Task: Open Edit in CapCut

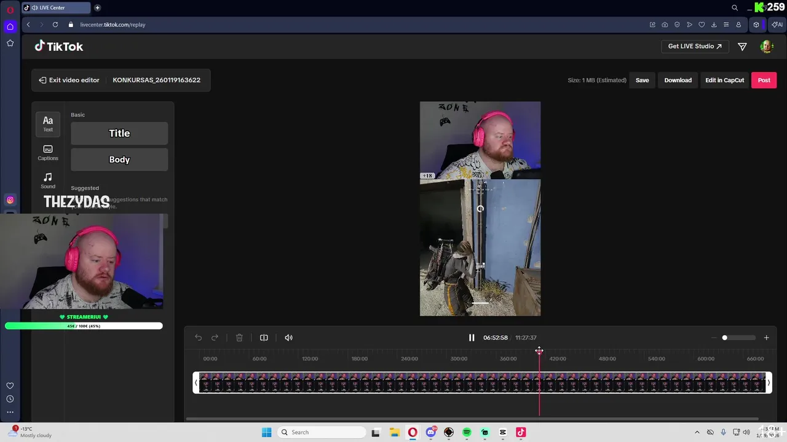Action: 724,80
